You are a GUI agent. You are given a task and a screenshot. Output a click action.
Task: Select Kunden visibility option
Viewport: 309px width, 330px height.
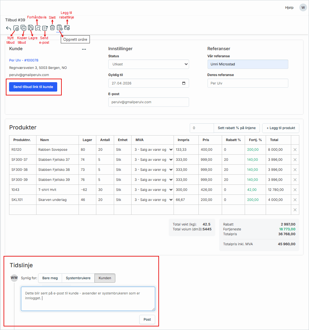point(105,278)
